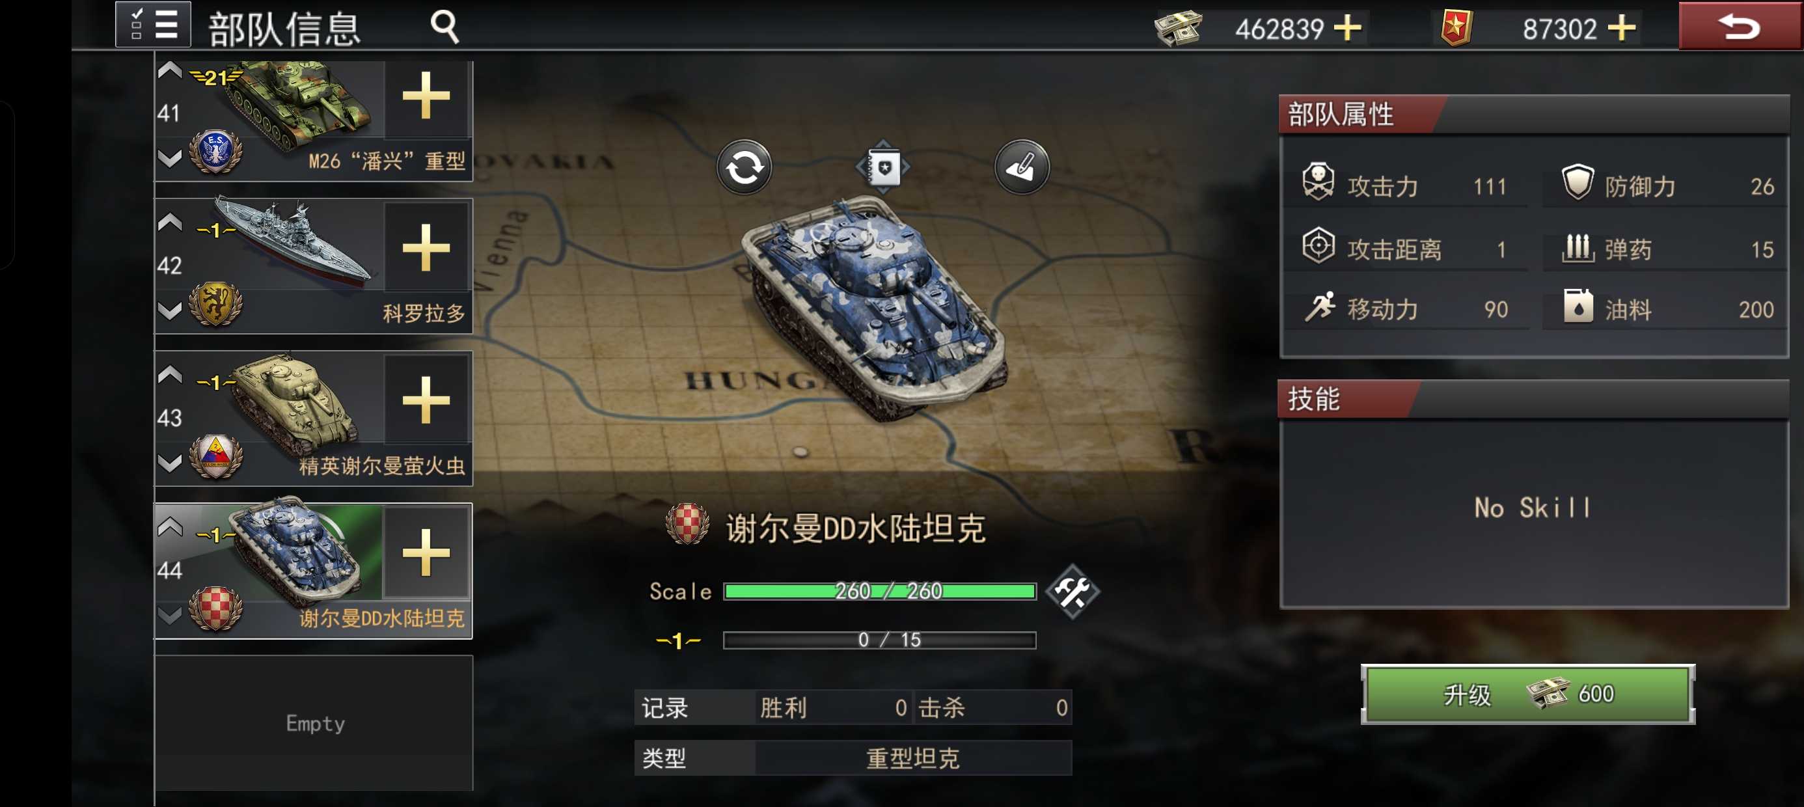
Task: Click the wrench repair icon
Action: click(x=1072, y=592)
